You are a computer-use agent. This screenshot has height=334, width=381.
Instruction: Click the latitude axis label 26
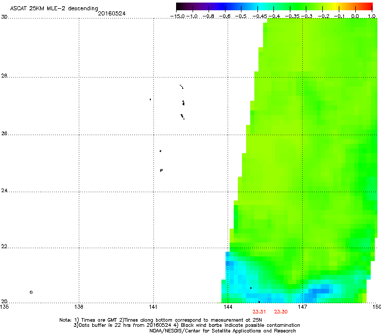click(x=4, y=134)
